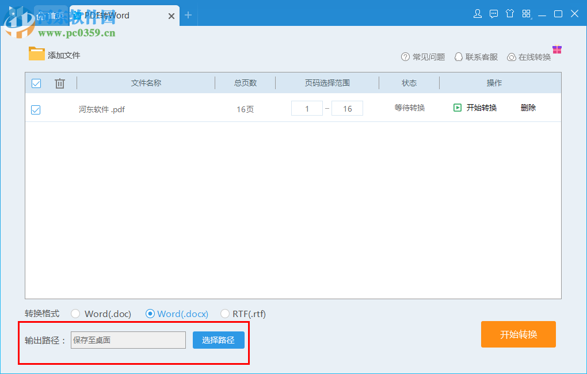Click 删除 for 河东软件.pdf
Viewport: 587px width, 374px height.
528,108
